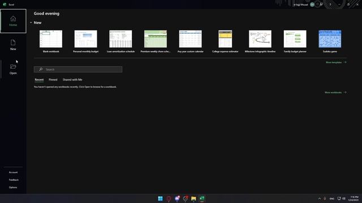Choose the Personal monthly budget template
Image resolution: width=362 pixels, height=203 pixels.
[x=85, y=41]
